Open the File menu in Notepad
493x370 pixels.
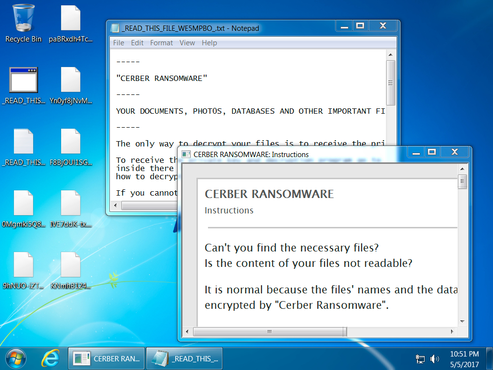click(118, 43)
